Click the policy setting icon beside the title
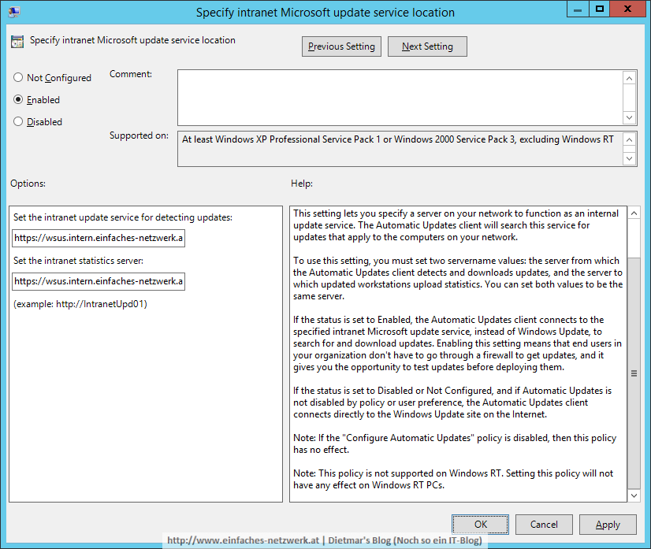The image size is (651, 549). 17,42
